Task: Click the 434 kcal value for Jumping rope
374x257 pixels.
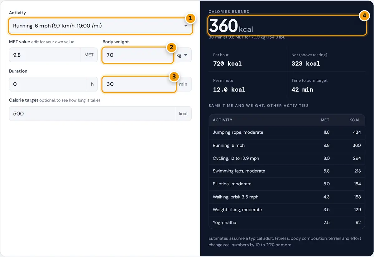Action: pyautogui.click(x=357, y=132)
